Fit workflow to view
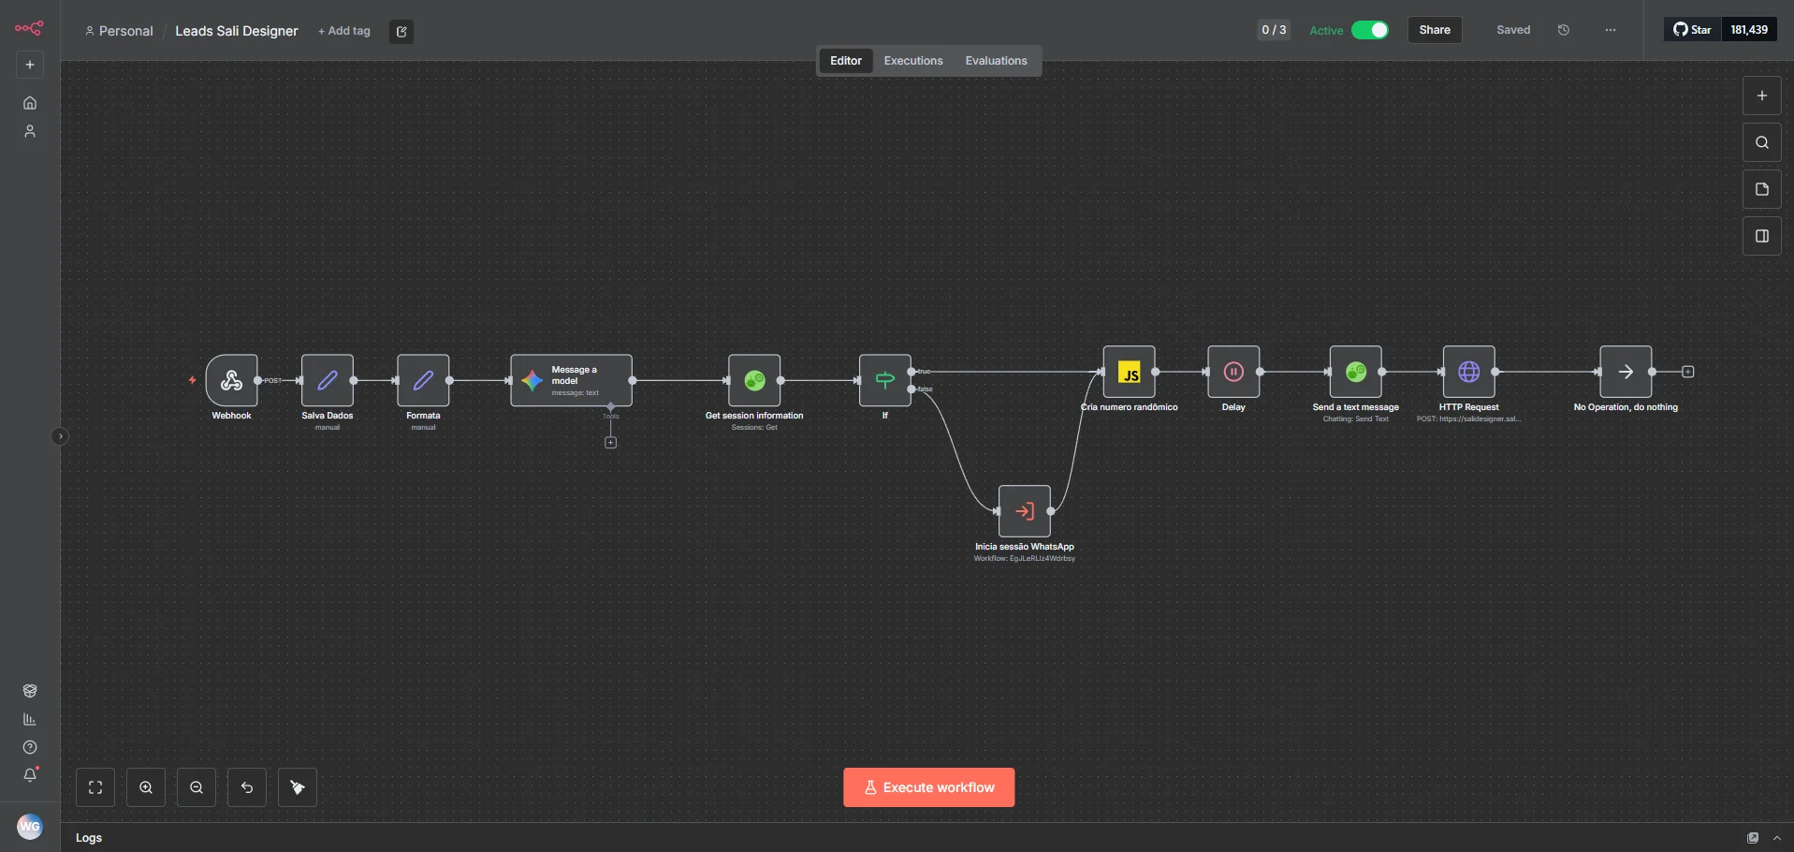 [x=95, y=787]
